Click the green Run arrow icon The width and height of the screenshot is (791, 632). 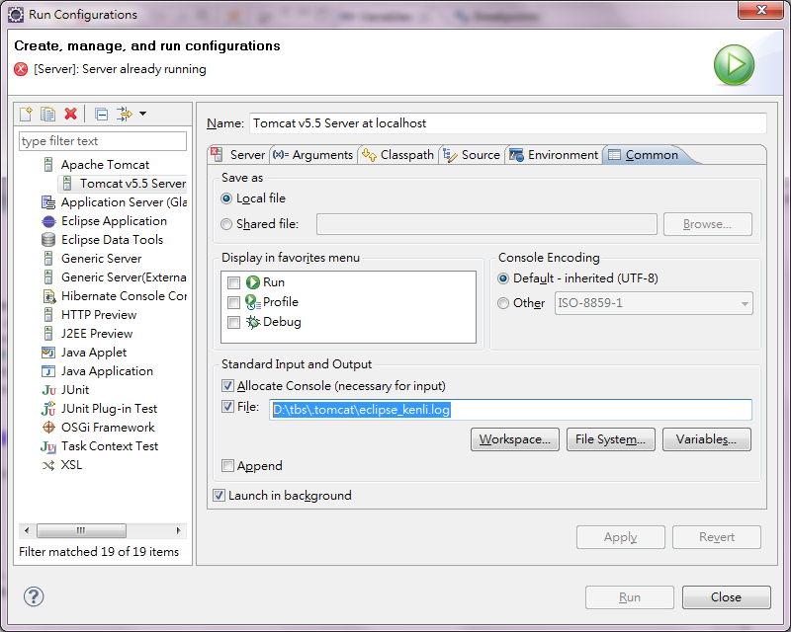tap(734, 62)
